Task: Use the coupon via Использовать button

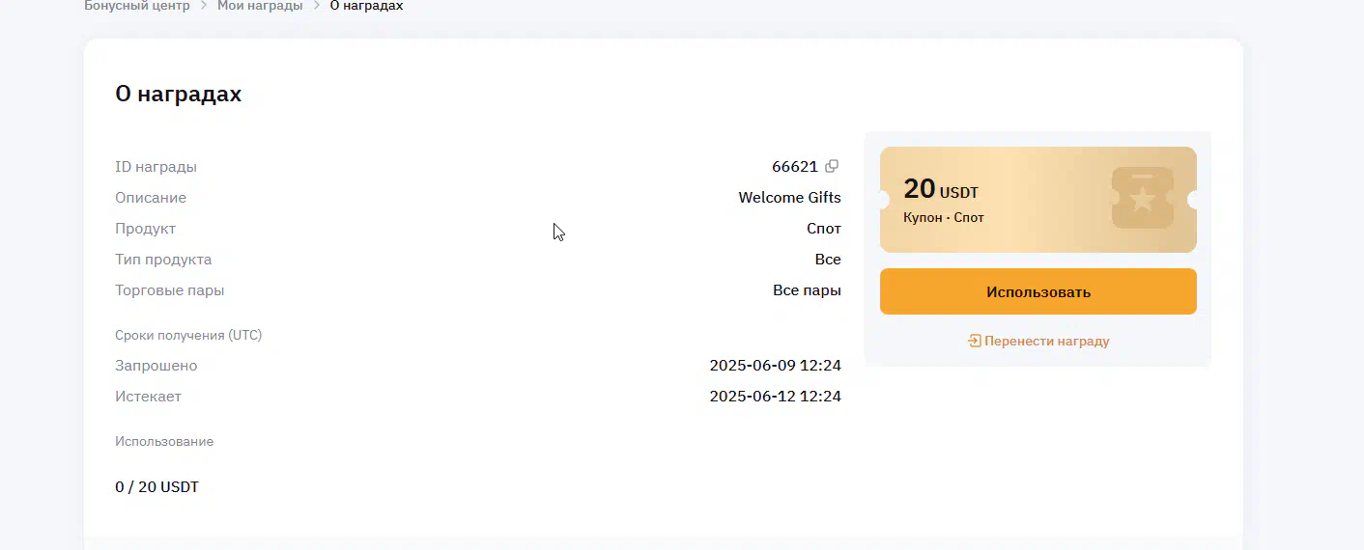Action: tap(1038, 291)
